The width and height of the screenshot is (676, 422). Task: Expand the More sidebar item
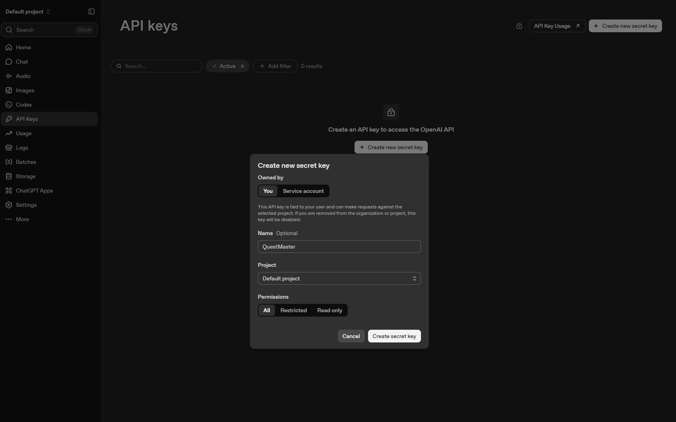pos(49,219)
